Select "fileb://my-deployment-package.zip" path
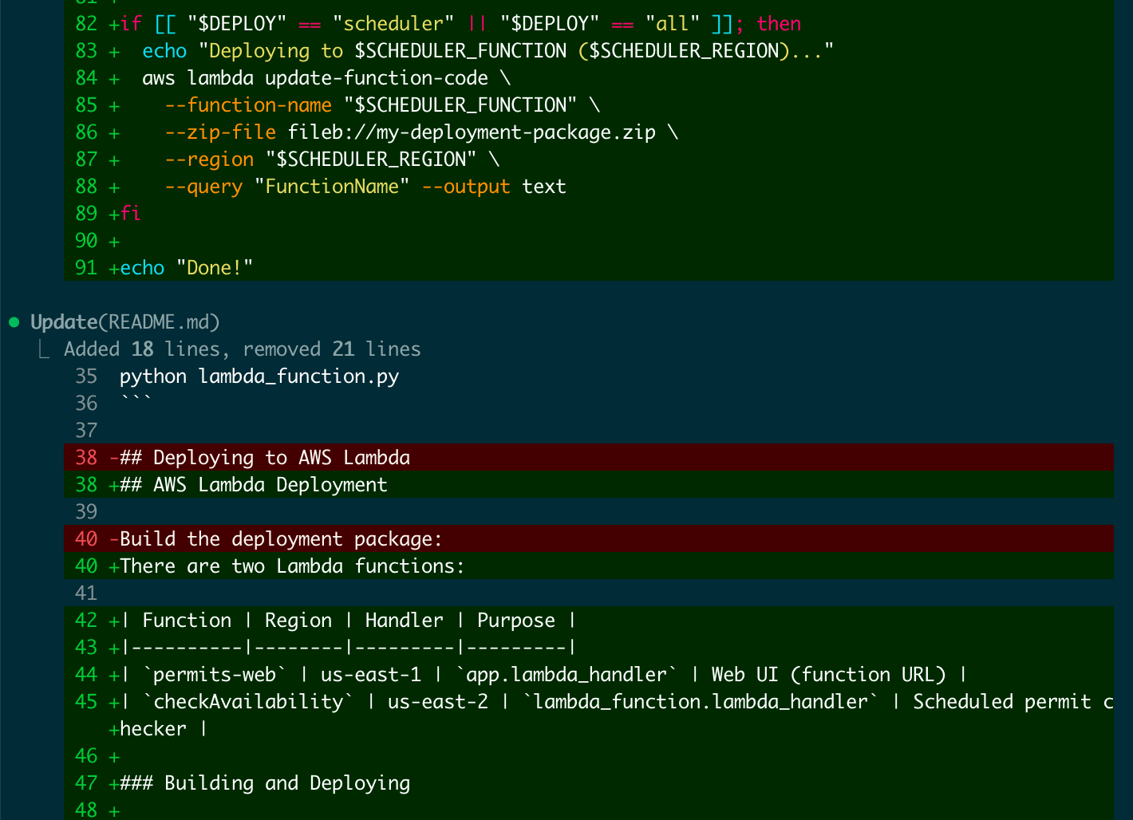Image resolution: width=1133 pixels, height=820 pixels. 472,132
